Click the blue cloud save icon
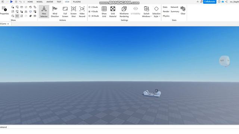The width and height of the screenshot is (239, 134). pos(223,1)
